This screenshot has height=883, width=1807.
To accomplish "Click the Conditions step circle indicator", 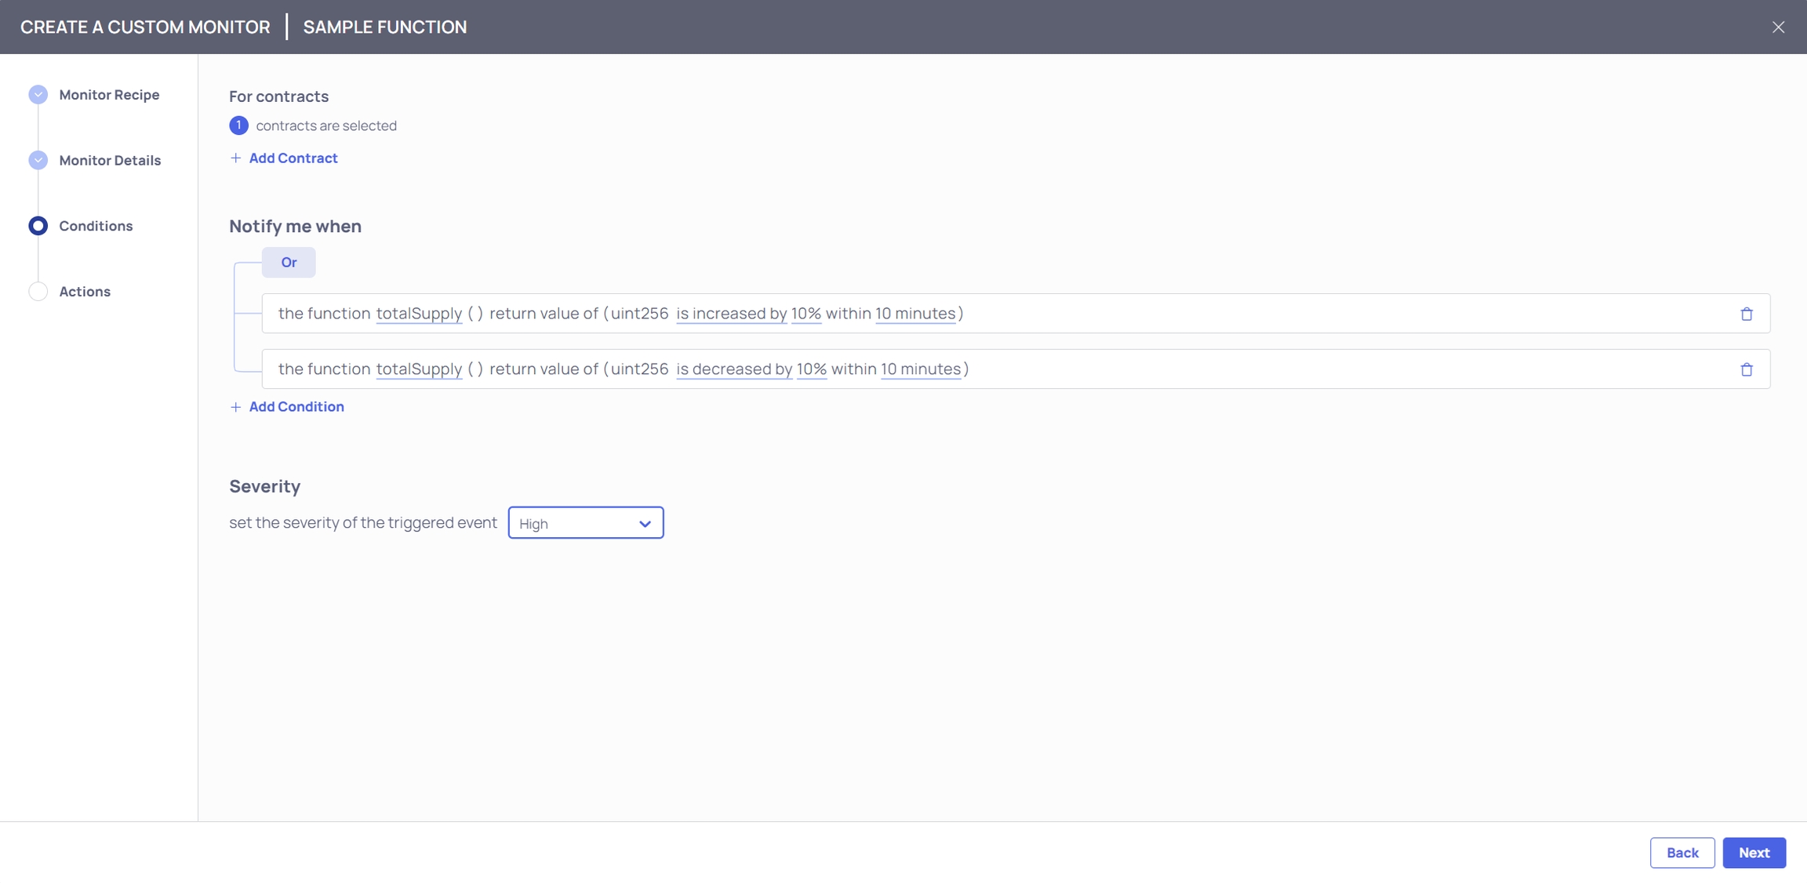I will pos(38,226).
